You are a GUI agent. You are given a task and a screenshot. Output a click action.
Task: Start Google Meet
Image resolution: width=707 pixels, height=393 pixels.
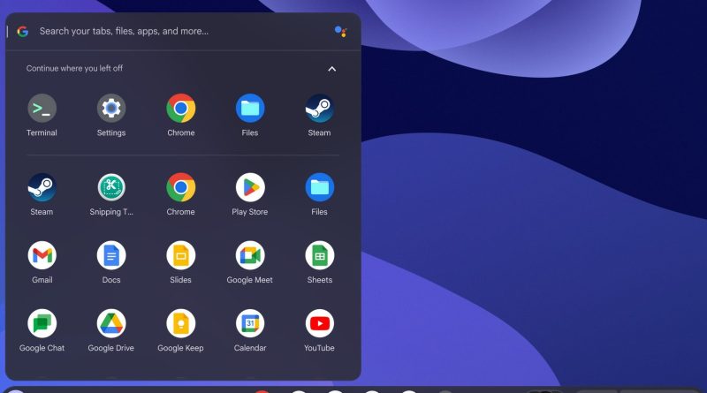pos(250,255)
